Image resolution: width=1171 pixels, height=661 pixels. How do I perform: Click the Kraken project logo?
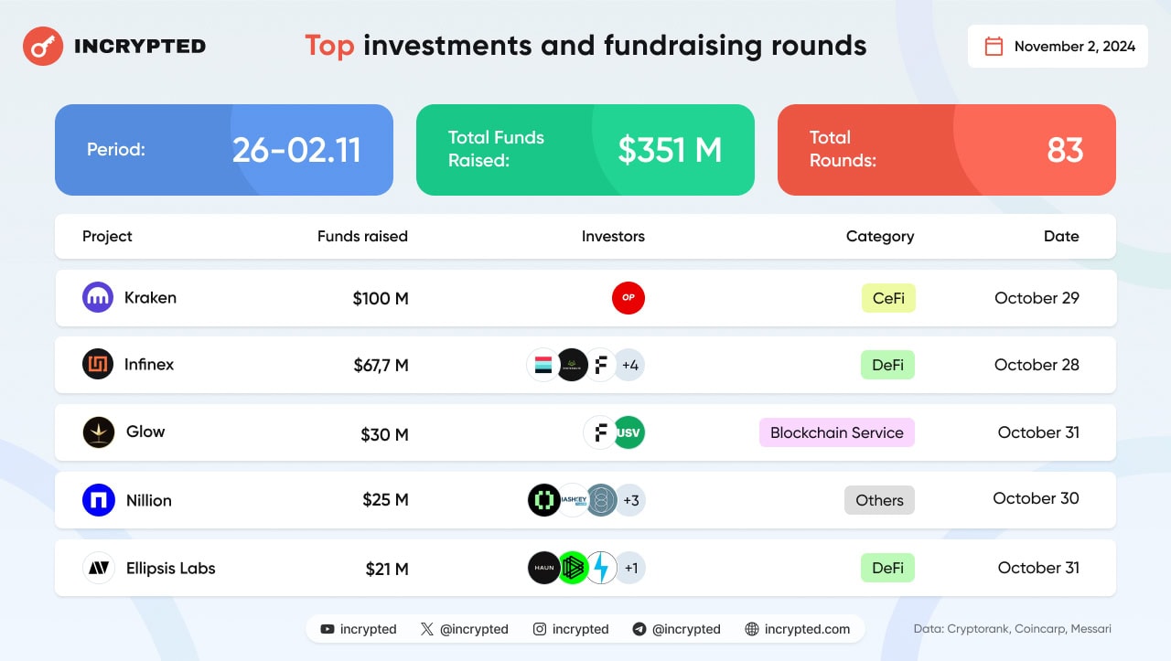[x=98, y=297]
